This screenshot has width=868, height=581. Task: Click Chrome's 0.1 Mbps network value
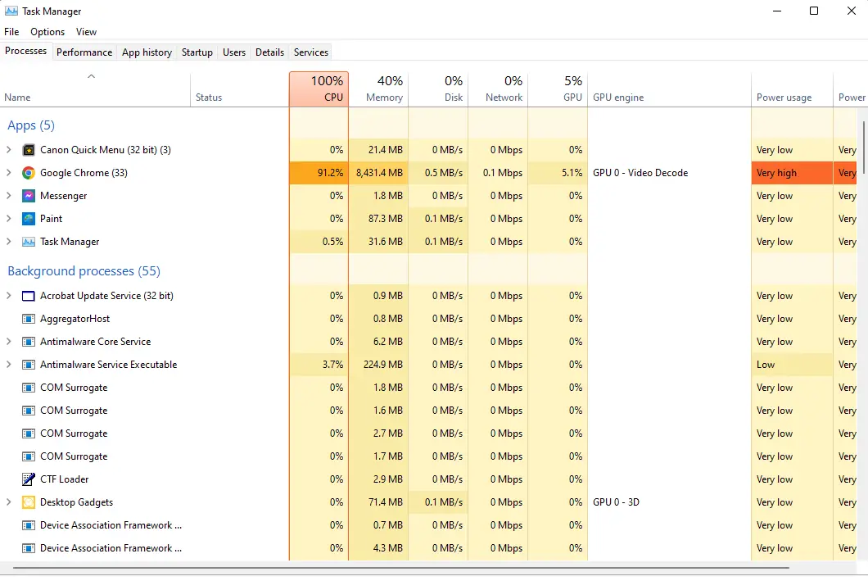click(503, 173)
